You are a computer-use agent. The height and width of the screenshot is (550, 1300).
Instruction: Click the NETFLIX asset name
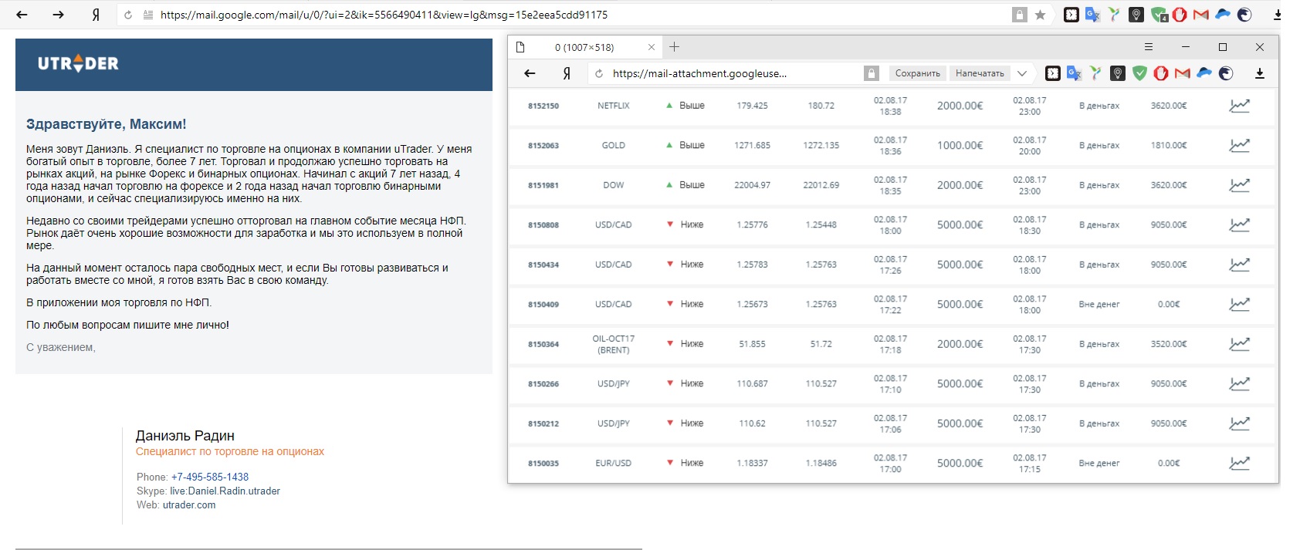pos(614,106)
